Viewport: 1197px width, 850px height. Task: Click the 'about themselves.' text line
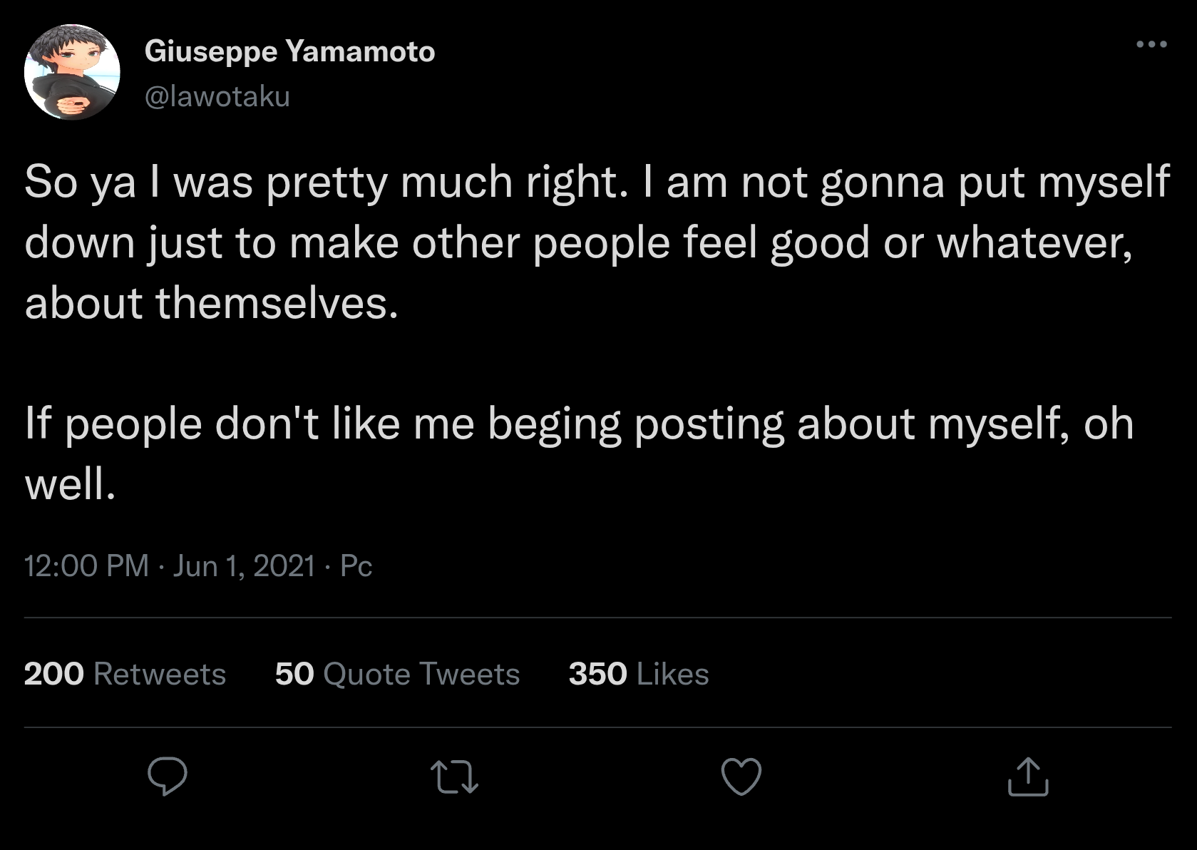[x=211, y=303]
